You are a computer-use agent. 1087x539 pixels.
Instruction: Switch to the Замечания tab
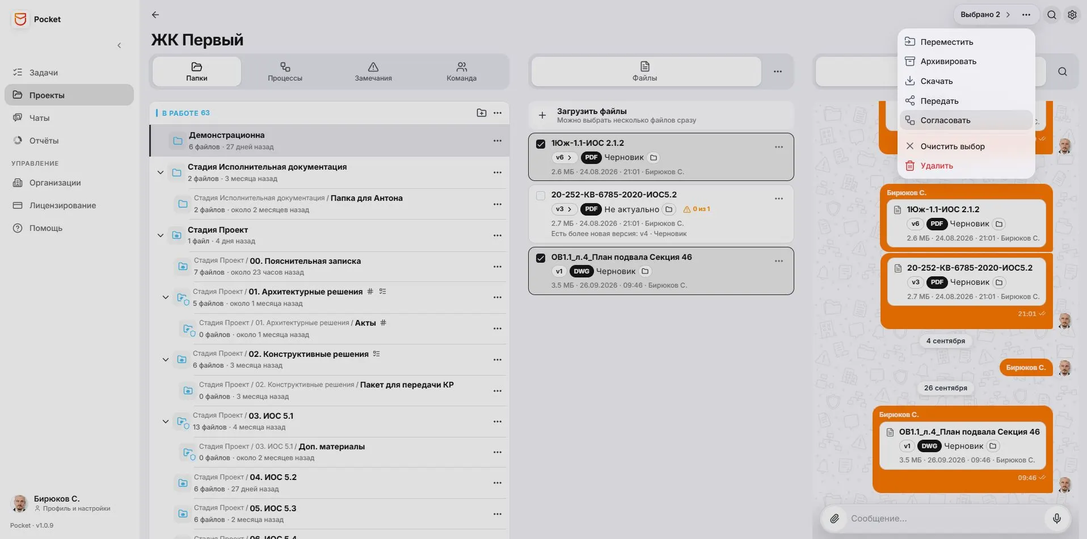(373, 71)
